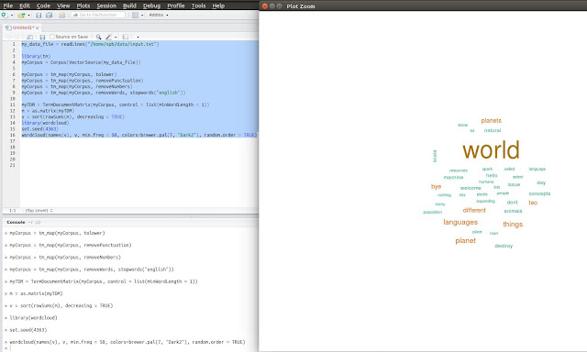Minimize the Plot Zoom window
The height and width of the screenshot is (352, 587).
pos(272,6)
